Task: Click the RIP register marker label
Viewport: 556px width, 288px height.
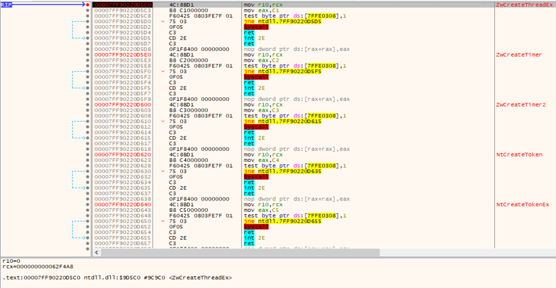Action: (x=6, y=5)
